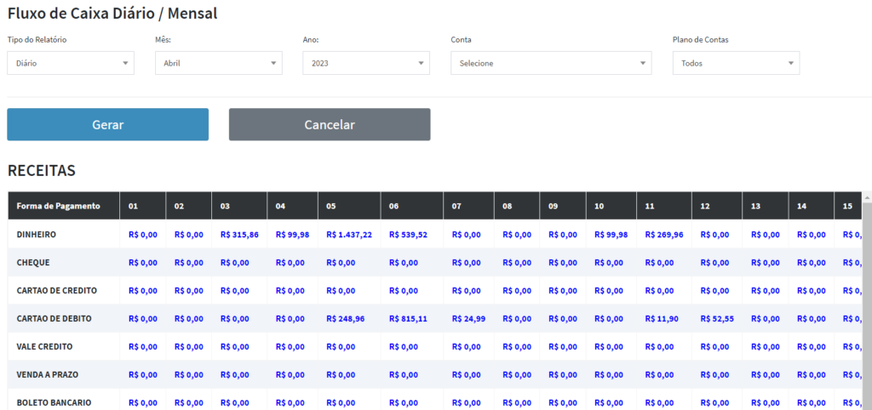Select the CHEQUE row label
The width and height of the screenshot is (872, 410).
[37, 262]
